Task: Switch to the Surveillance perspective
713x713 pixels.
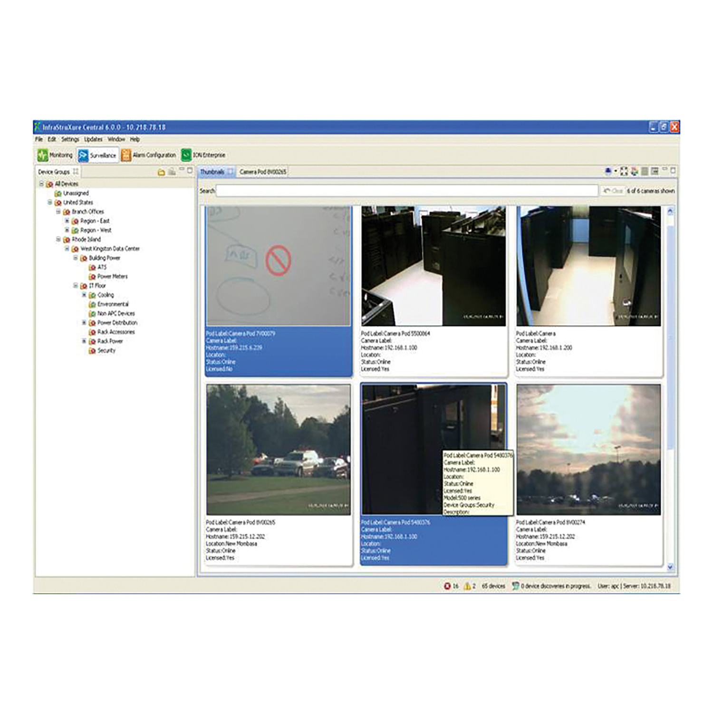Action: point(97,155)
